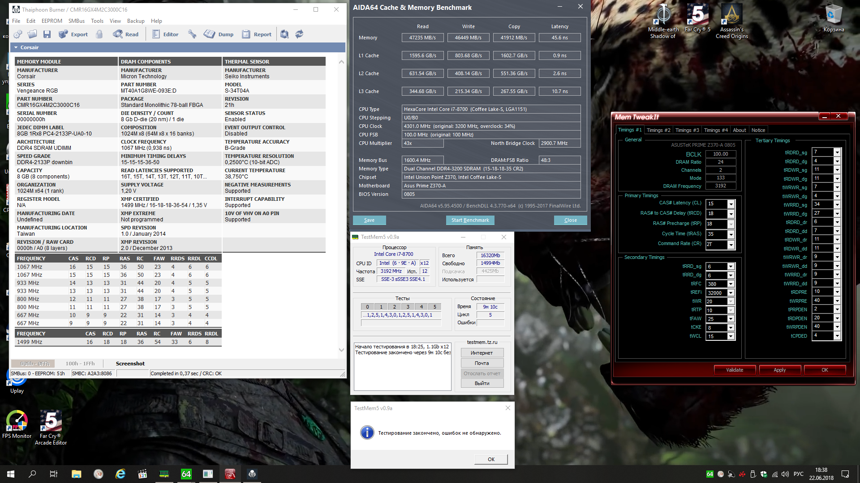Click the refresh arrows toolbar icon
The image size is (860, 483).
coord(299,34)
